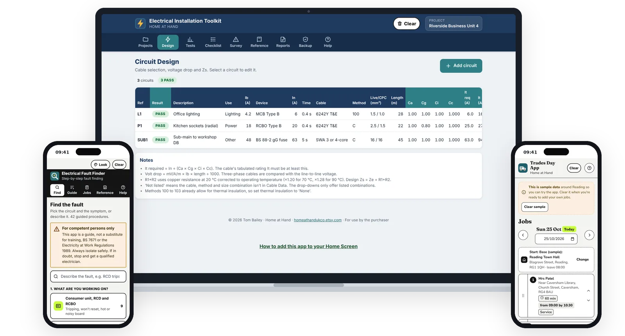Move Mrs Patel job up

[588, 291]
